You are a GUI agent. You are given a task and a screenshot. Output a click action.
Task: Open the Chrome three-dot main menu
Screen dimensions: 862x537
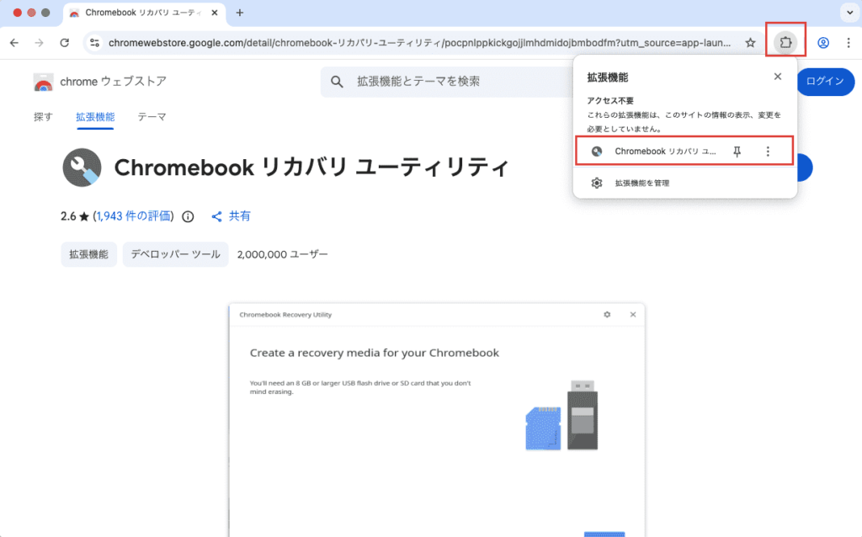pyautogui.click(x=849, y=43)
